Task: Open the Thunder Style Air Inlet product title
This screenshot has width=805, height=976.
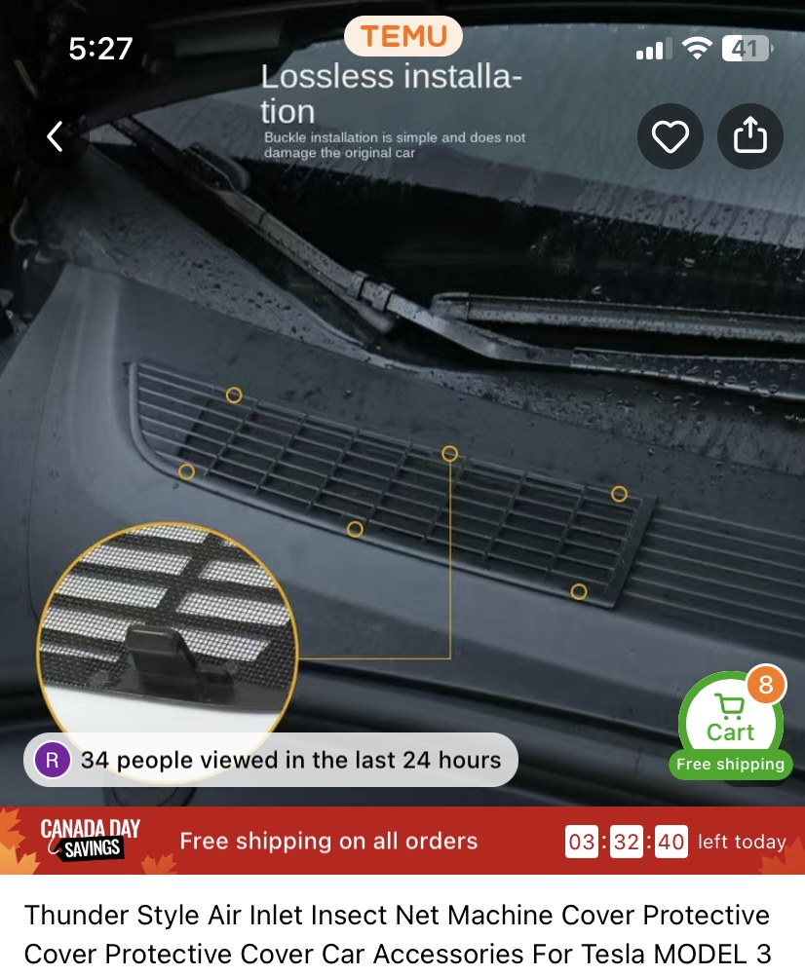Action: point(398,934)
